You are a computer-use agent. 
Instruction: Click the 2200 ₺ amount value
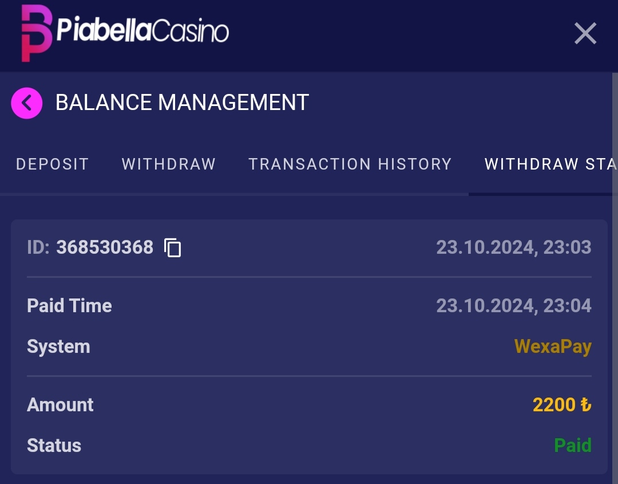[x=561, y=405]
